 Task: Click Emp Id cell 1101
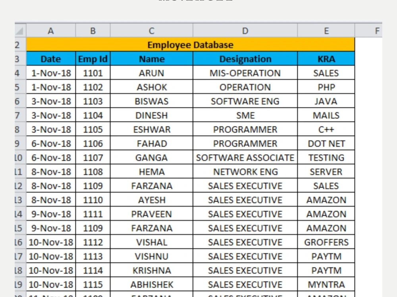click(x=93, y=73)
